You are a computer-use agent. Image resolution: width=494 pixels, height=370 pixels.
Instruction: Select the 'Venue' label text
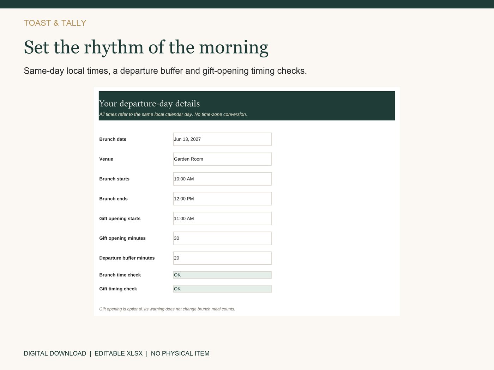(x=106, y=159)
